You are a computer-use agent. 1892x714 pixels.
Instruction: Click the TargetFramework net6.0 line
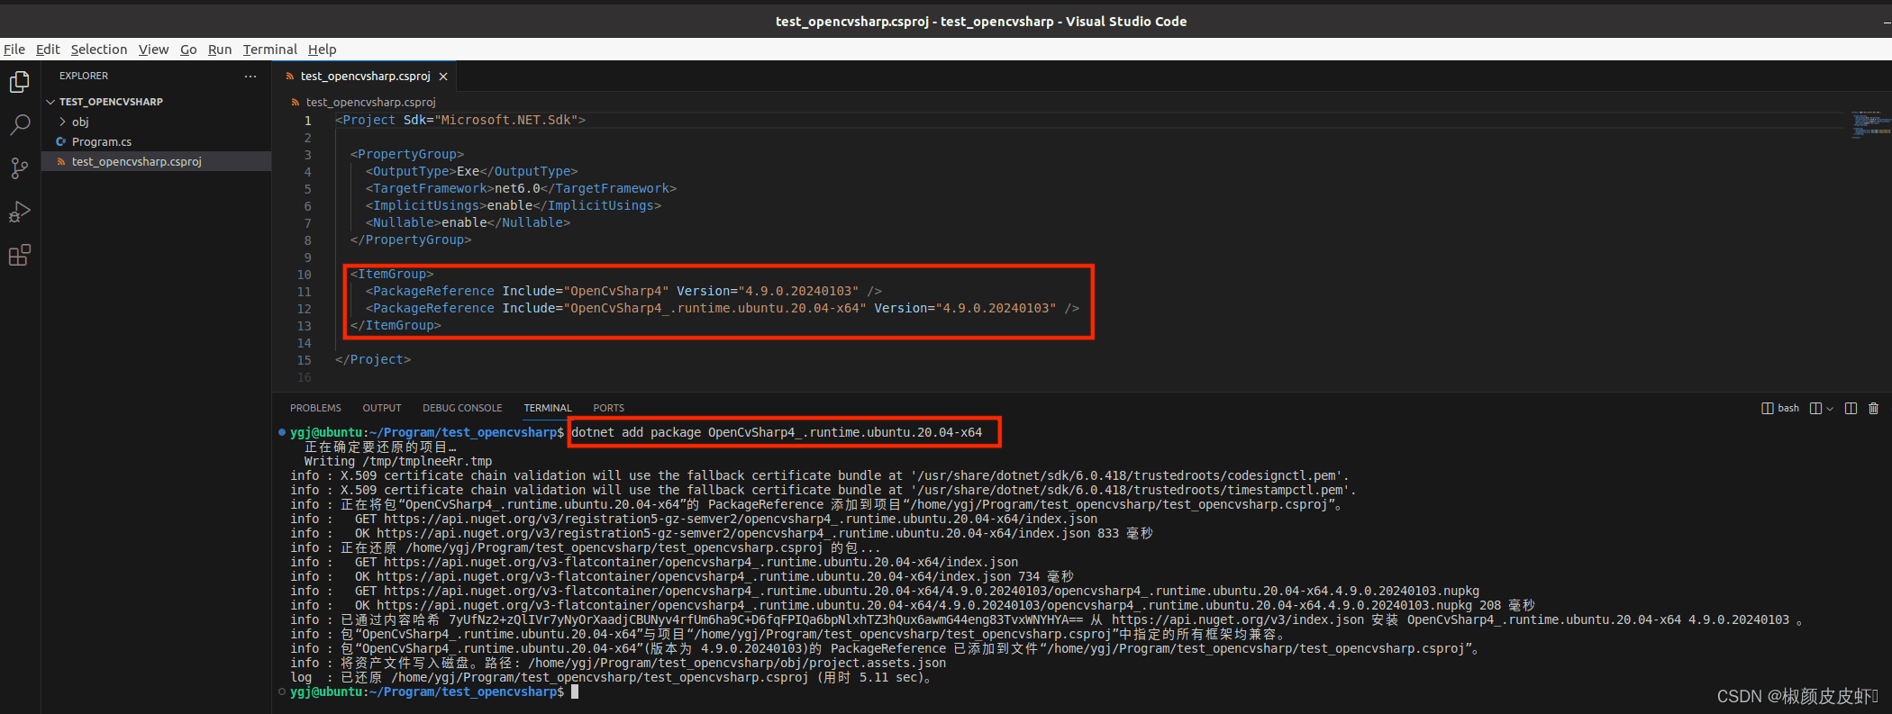(521, 188)
